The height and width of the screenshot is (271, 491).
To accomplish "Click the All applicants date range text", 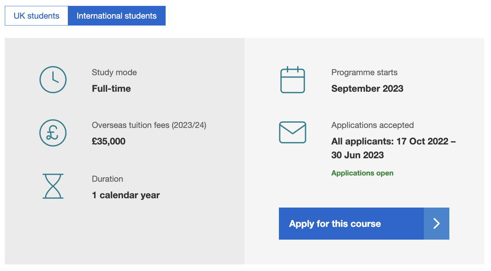I will (393, 148).
